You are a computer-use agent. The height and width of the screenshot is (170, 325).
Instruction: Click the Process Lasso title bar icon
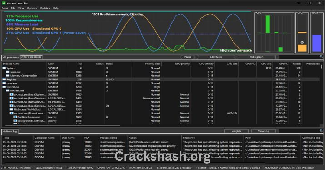(x=4, y=3)
